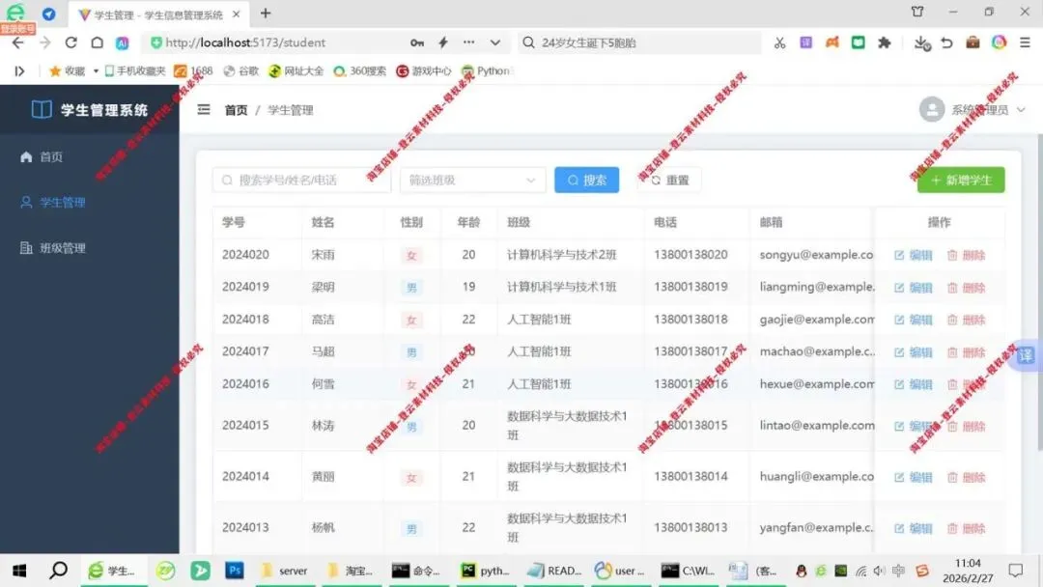Viewport: 1043px width, 587px height.
Task: Delete student 梁明 row
Action: point(966,288)
